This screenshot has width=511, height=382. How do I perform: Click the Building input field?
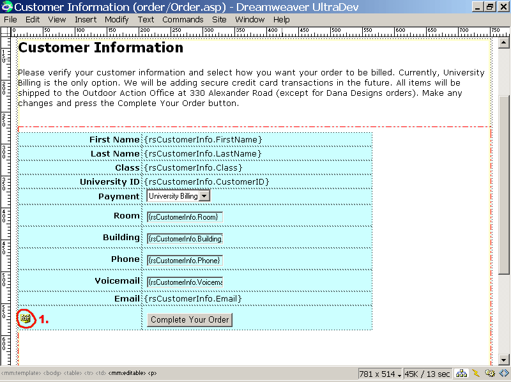185,239
